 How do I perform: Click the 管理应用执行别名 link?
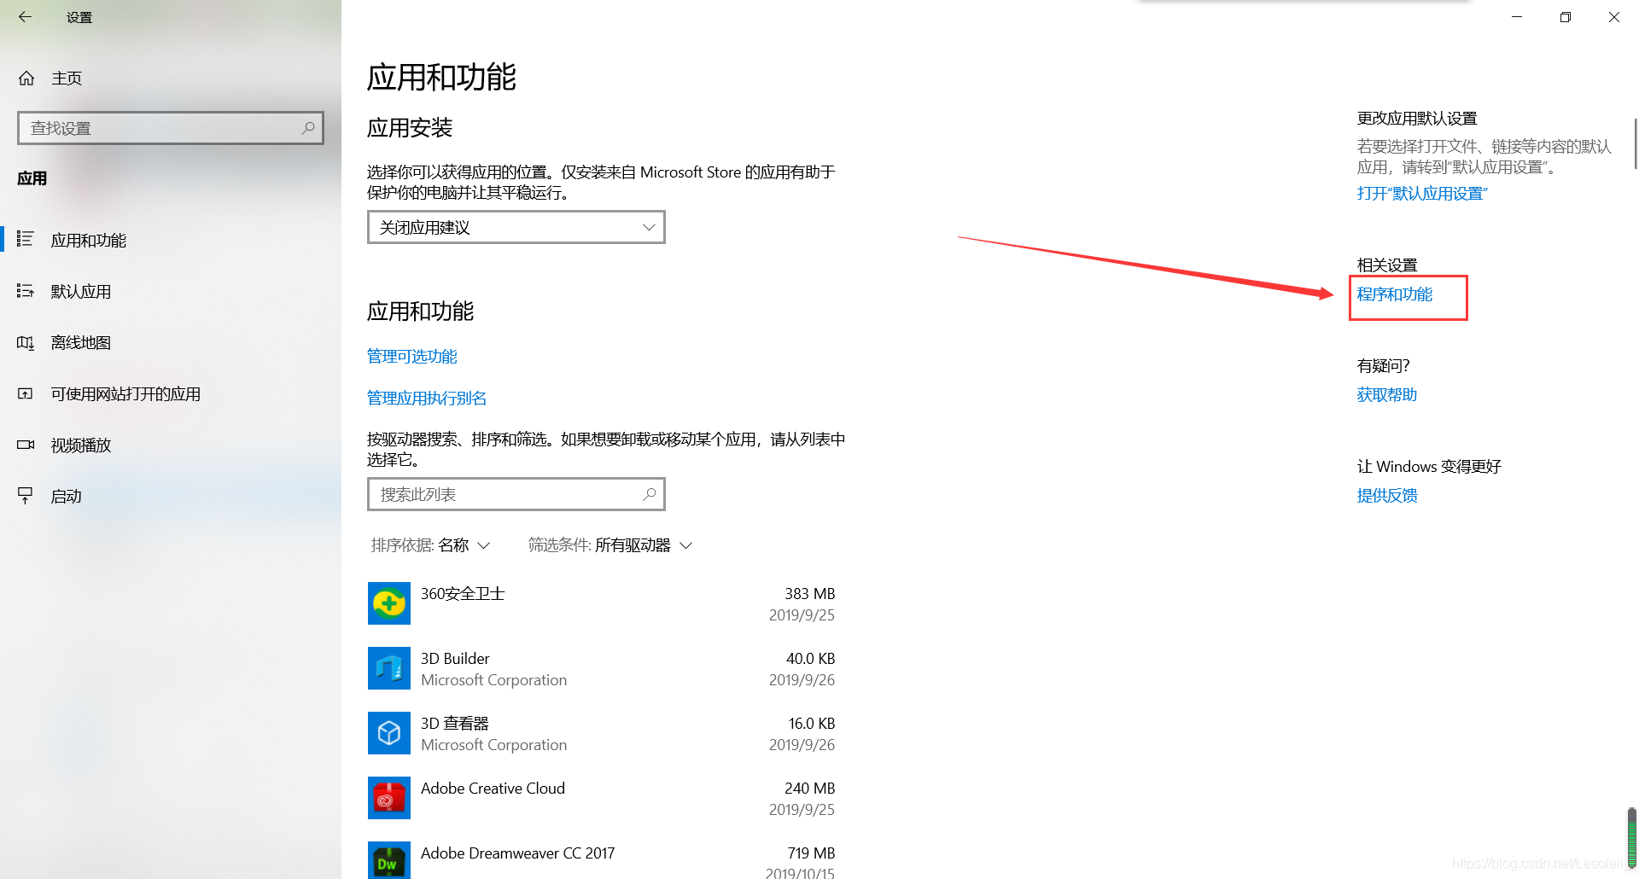click(426, 398)
